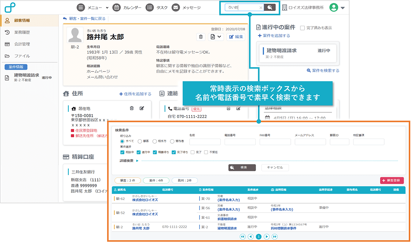Image resolution: width=412 pixels, height=245 pixels.
Task: Click the キャンセル button
Action: tap(275, 168)
